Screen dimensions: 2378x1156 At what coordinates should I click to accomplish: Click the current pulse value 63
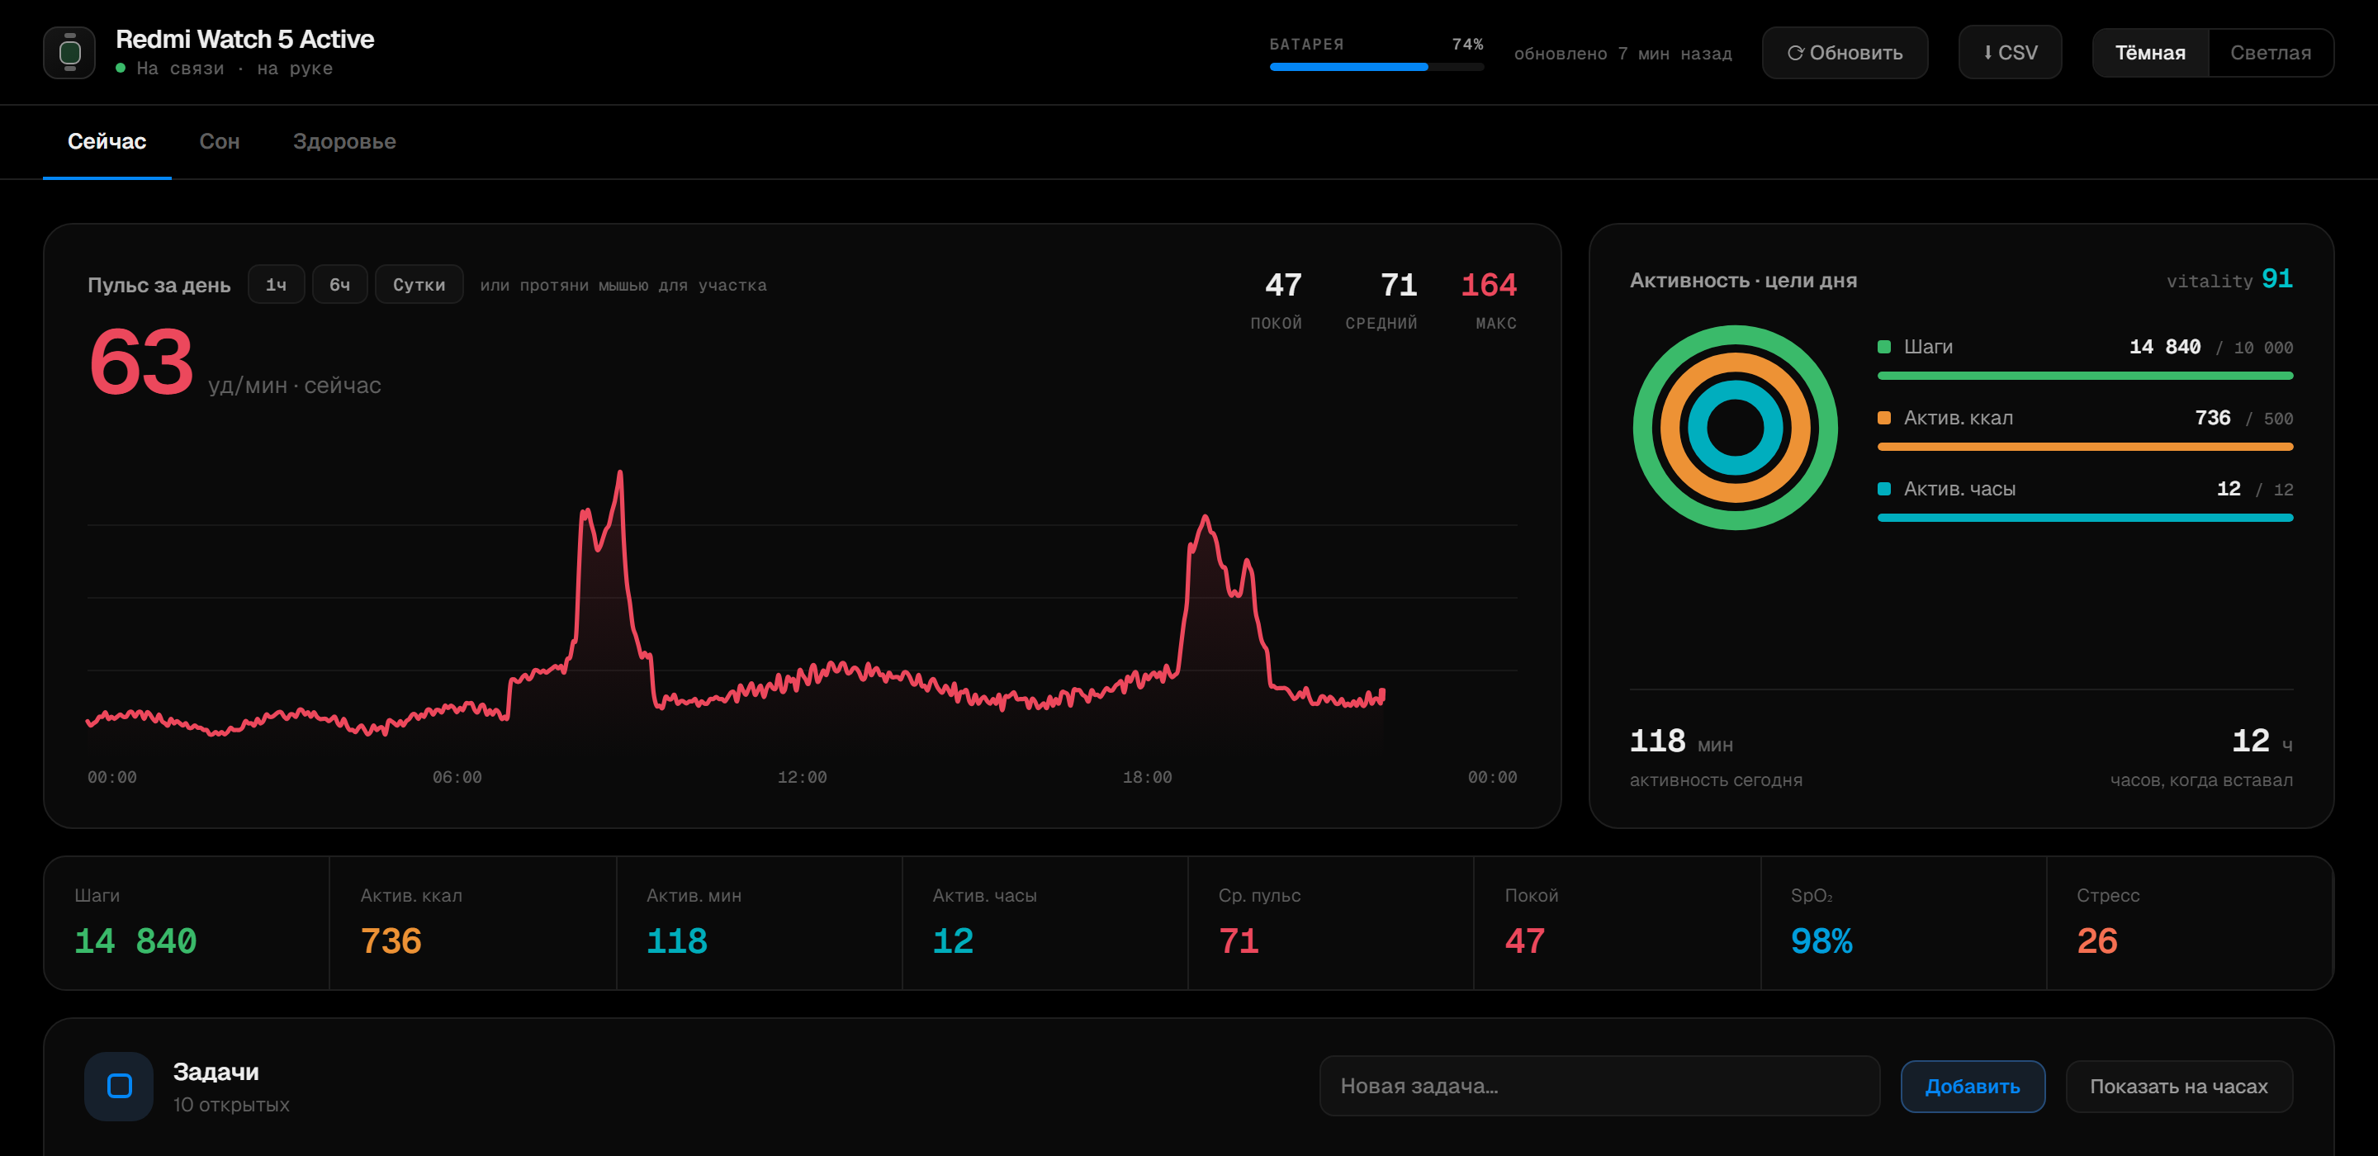(141, 362)
